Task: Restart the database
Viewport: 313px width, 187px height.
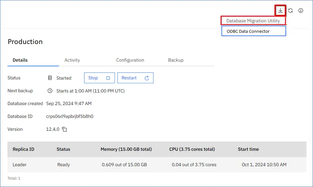Action: [x=135, y=78]
